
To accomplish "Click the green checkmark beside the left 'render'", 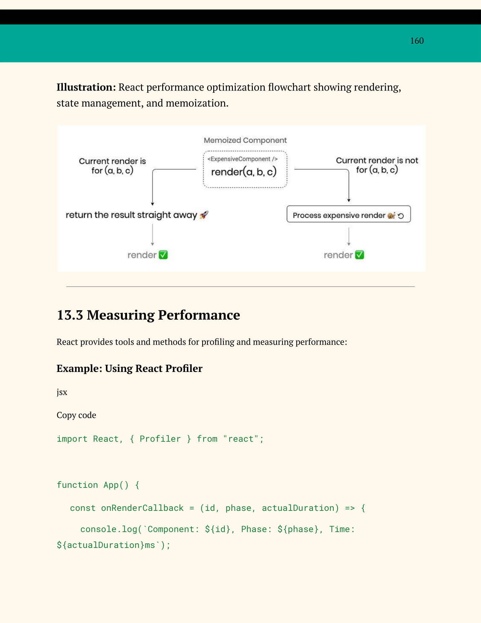I will coord(163,255).
